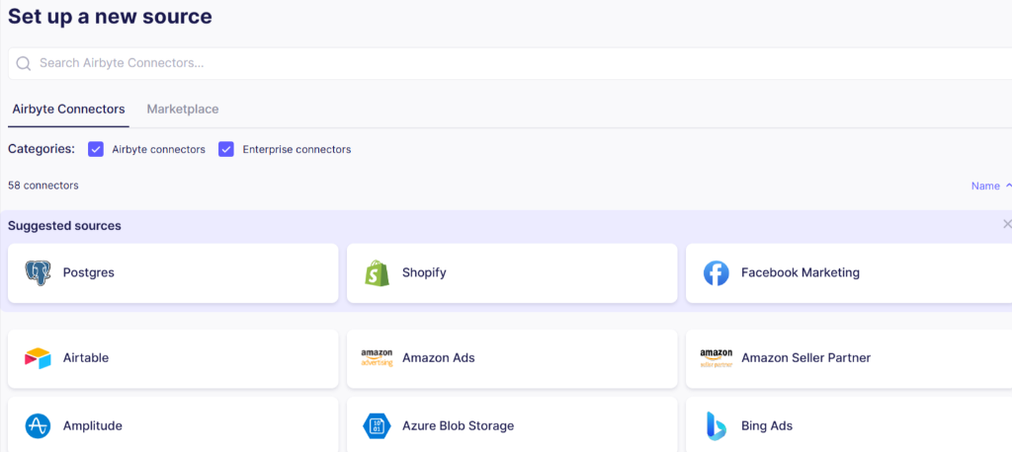Select the Azure Blob Storage connector label
The width and height of the screenshot is (1012, 452).
459,426
